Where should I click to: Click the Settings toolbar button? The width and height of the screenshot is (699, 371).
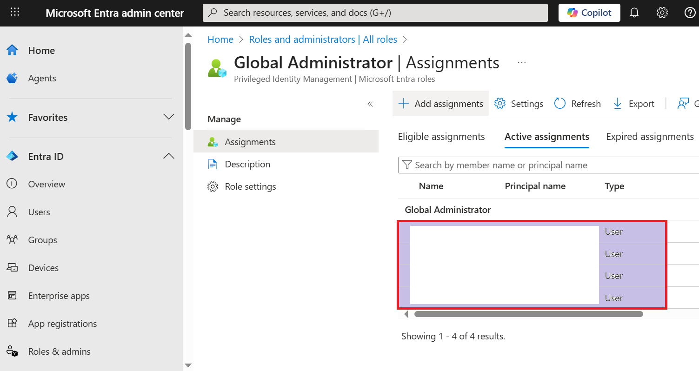(519, 104)
